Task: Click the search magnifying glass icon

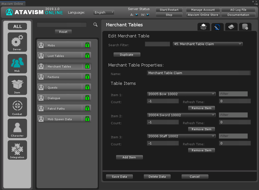Action: [x=95, y=25]
